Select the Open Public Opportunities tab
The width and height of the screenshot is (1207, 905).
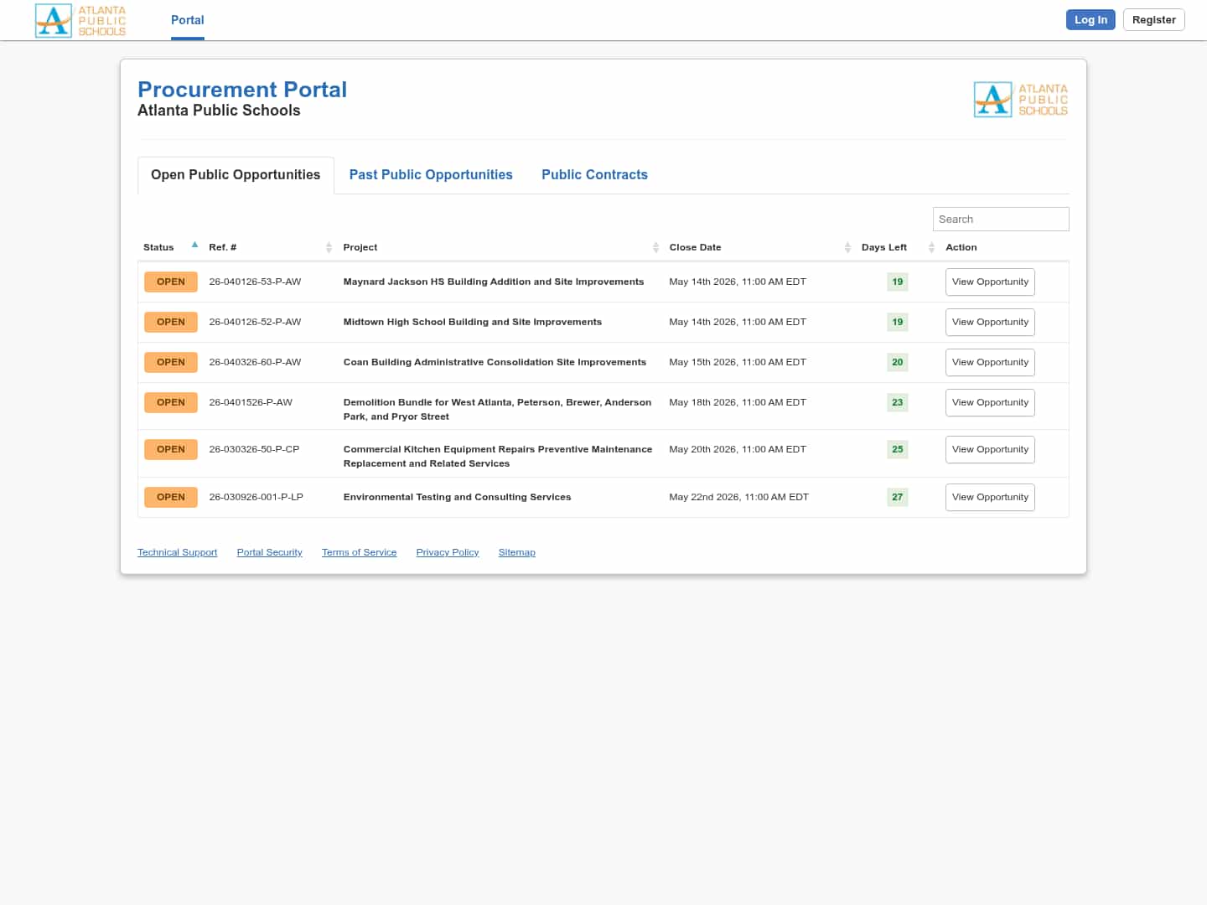click(x=236, y=174)
